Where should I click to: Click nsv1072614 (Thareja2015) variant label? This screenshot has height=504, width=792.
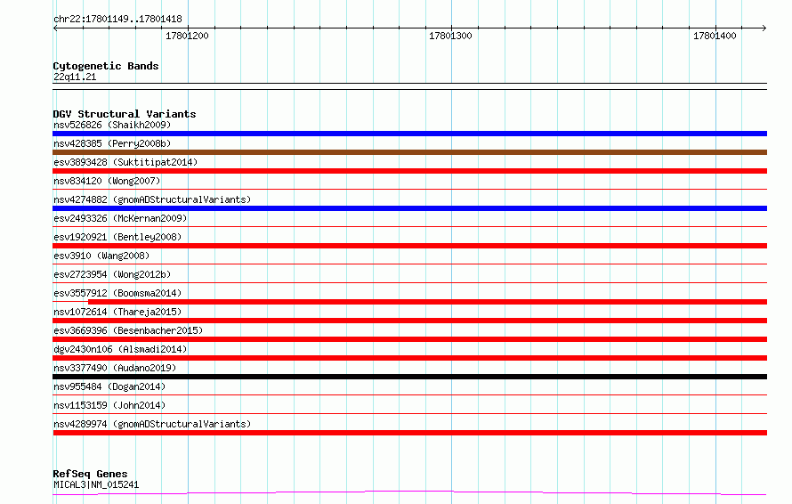coord(117,312)
